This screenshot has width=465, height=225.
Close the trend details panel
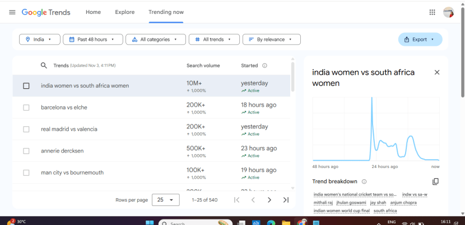[437, 72]
